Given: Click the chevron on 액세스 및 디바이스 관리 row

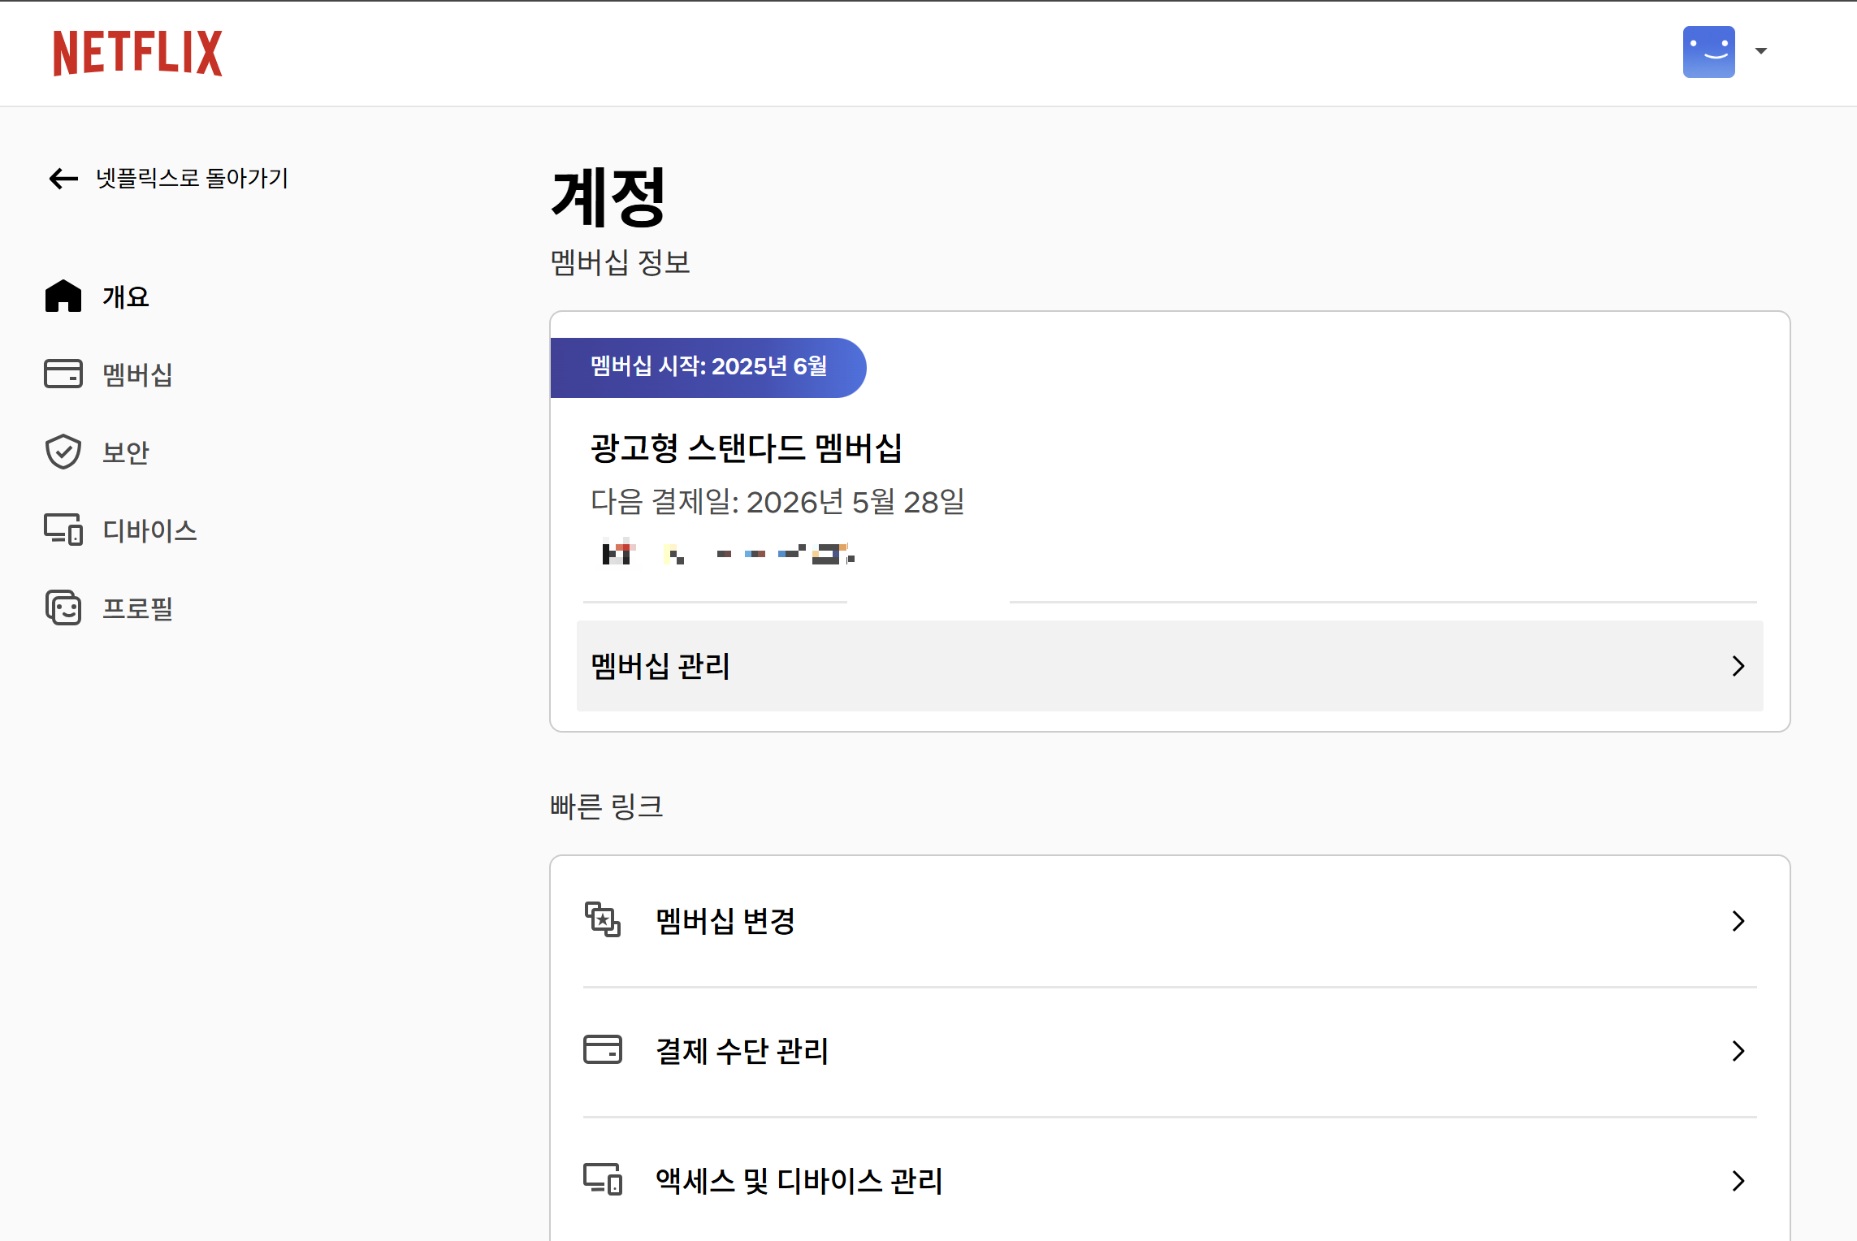Looking at the screenshot, I should [1738, 1181].
